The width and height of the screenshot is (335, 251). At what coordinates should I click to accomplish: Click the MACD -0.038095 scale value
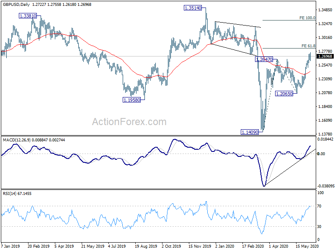tap(325, 186)
